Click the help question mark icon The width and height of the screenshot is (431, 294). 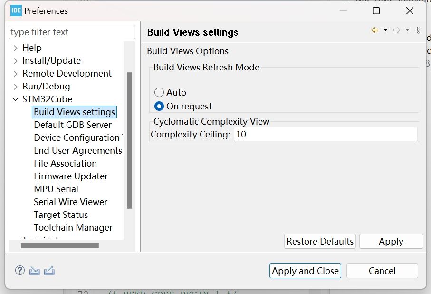point(19,271)
